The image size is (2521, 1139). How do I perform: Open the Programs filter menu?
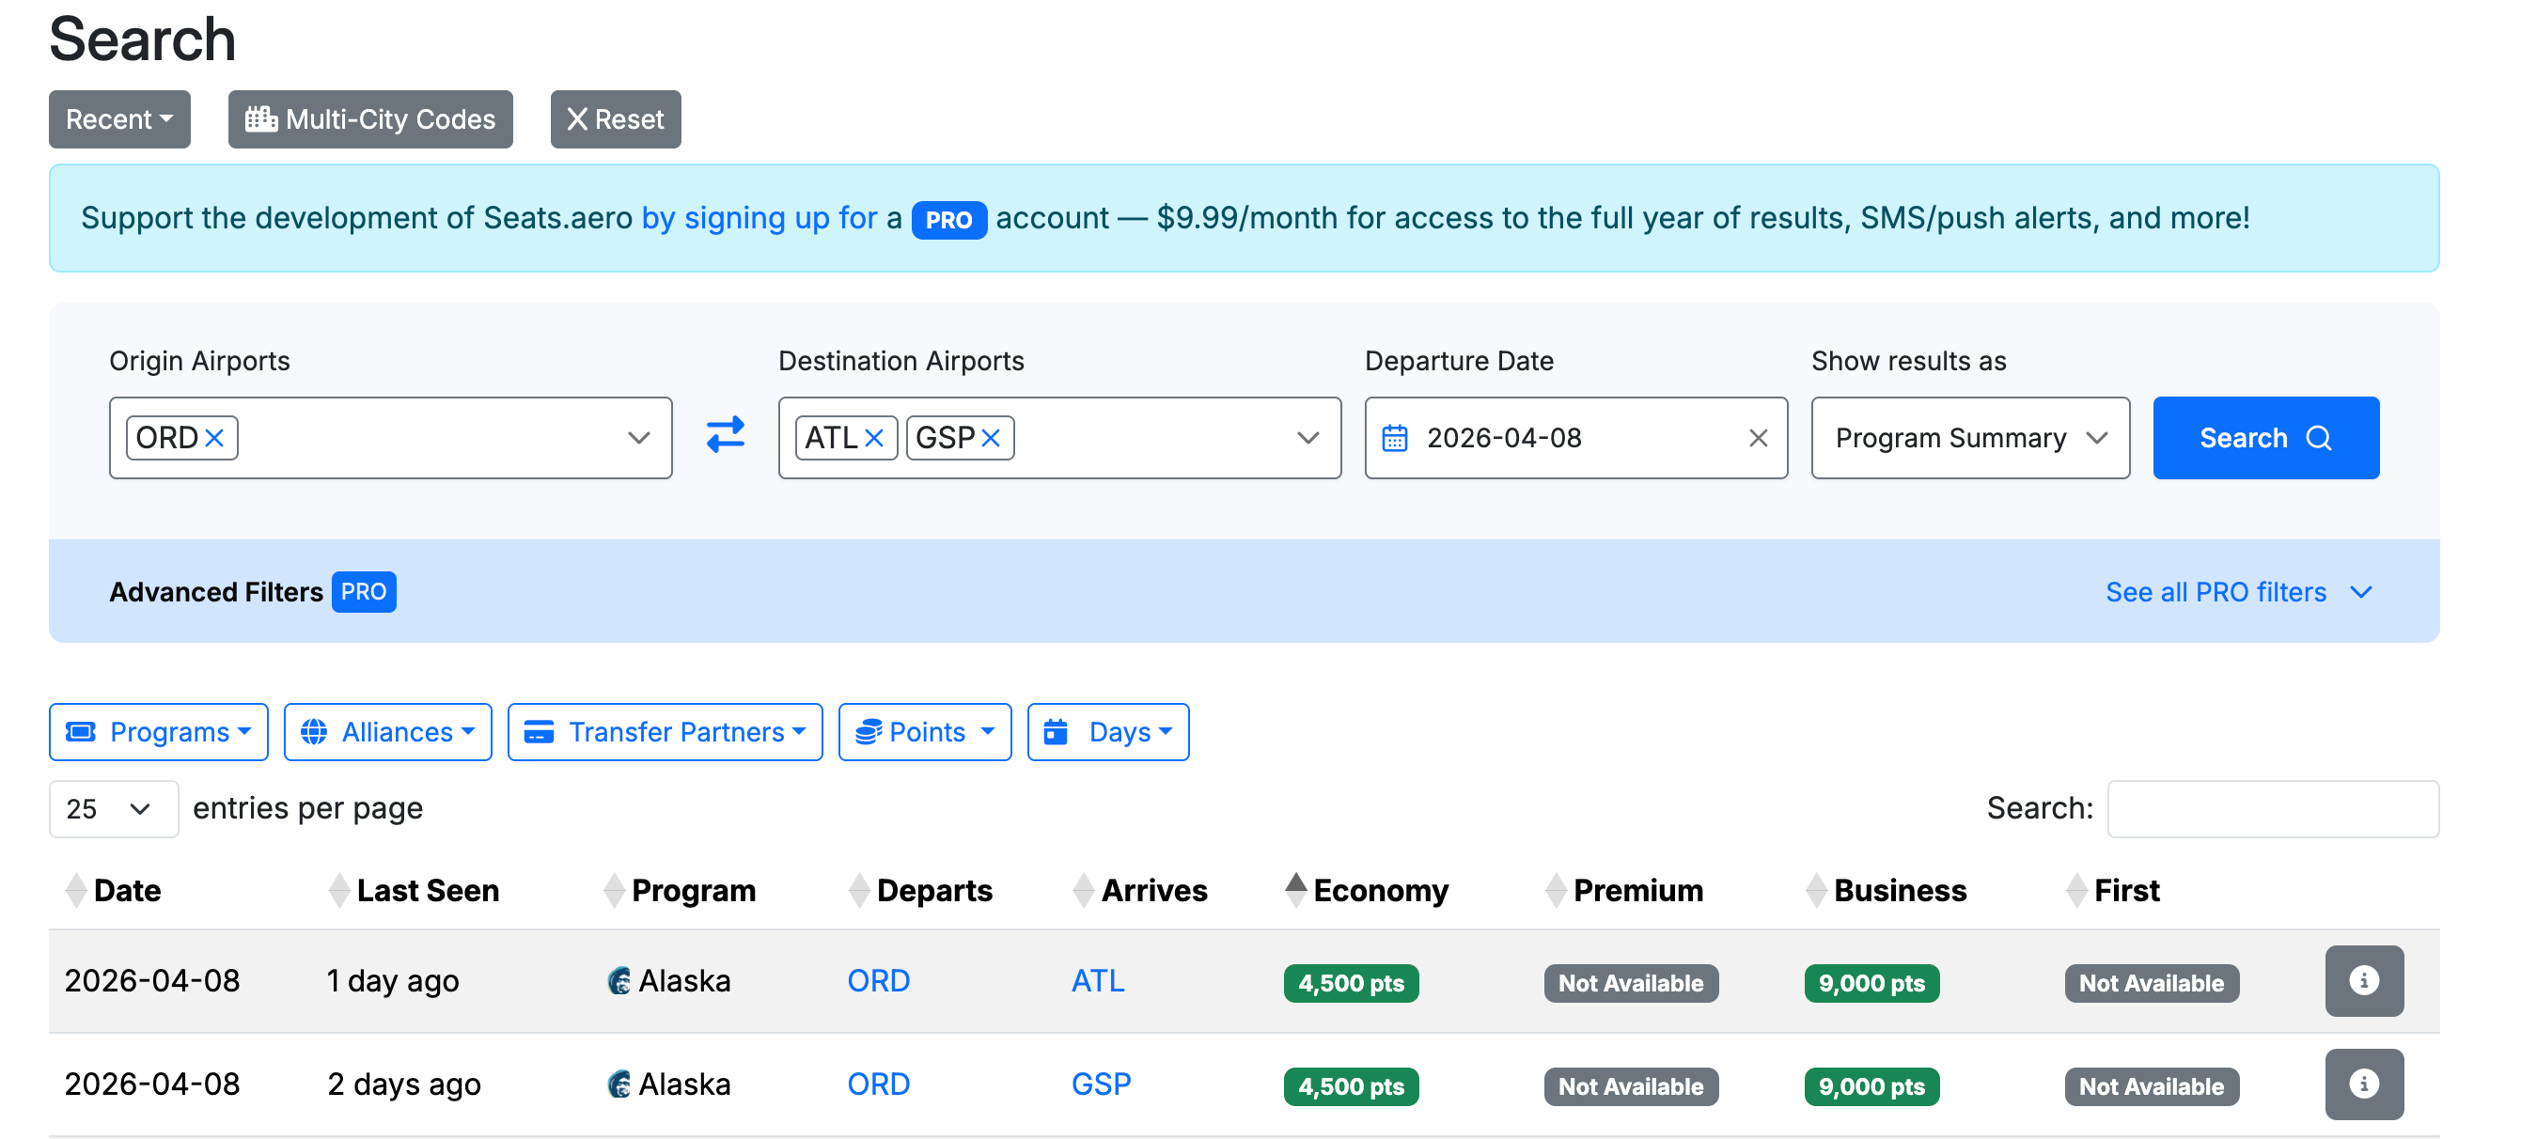point(159,732)
